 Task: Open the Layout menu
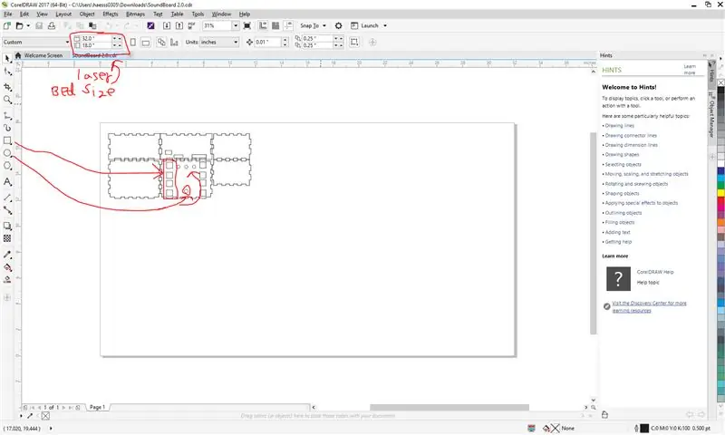click(x=63, y=14)
